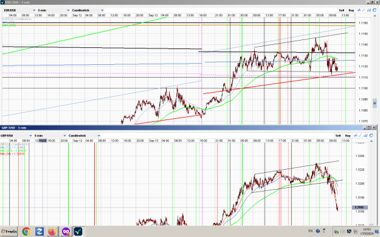Click the red MA (34) legend in GBP/USD chart
Screen dimensions: 380x237
coord(12,153)
